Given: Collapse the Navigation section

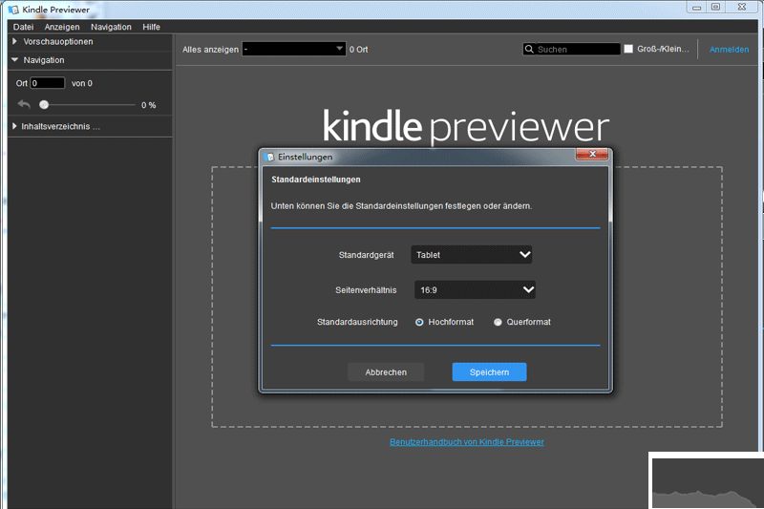Looking at the screenshot, I should [14, 60].
